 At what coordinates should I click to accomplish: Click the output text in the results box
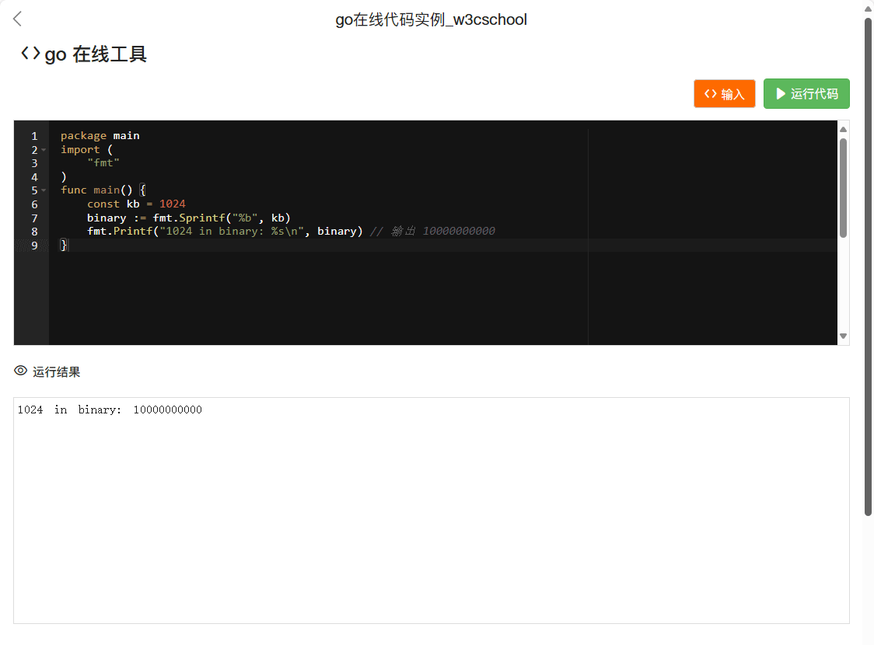pyautogui.click(x=110, y=410)
